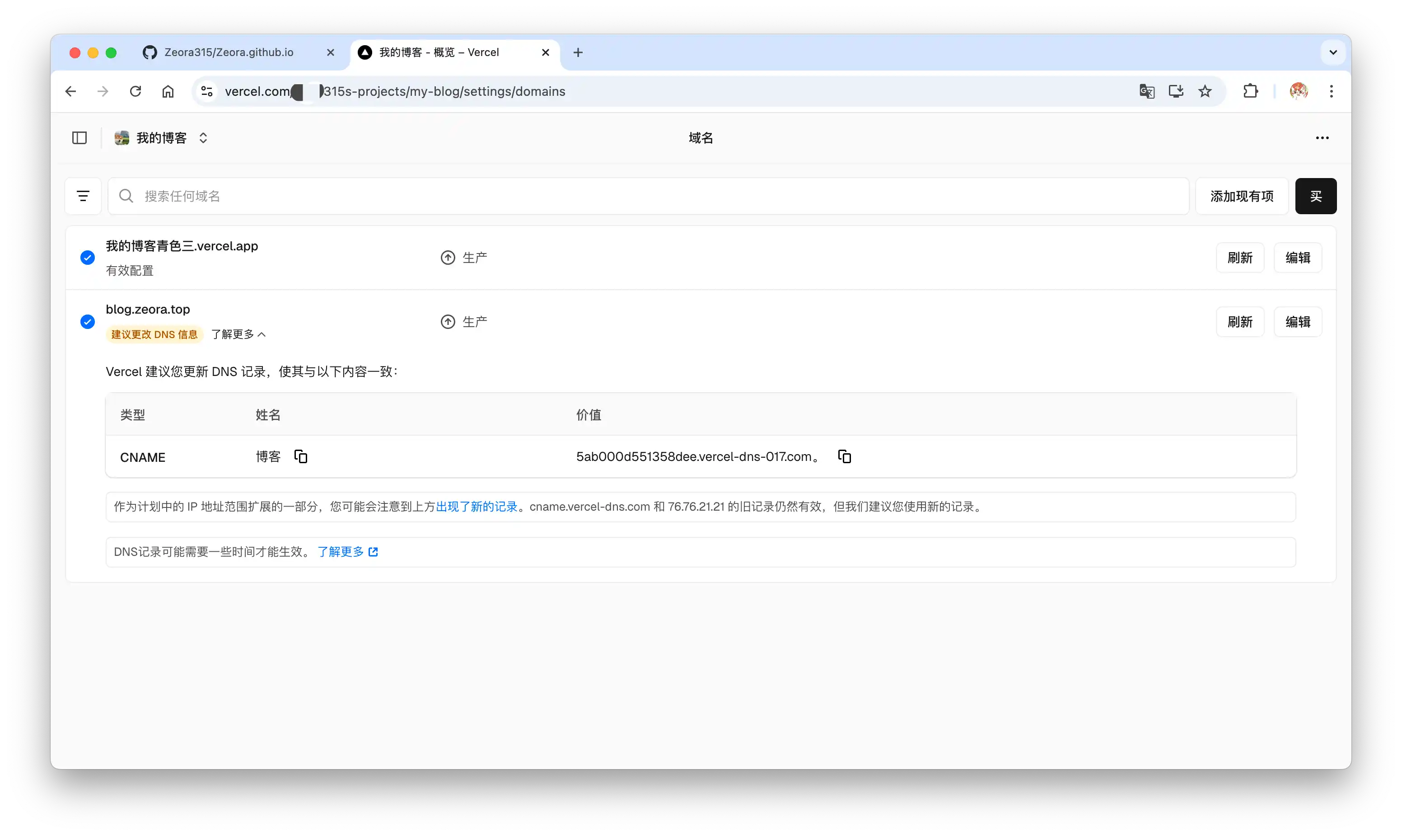
Task: Edit the vercel.app domain
Action: tap(1297, 258)
